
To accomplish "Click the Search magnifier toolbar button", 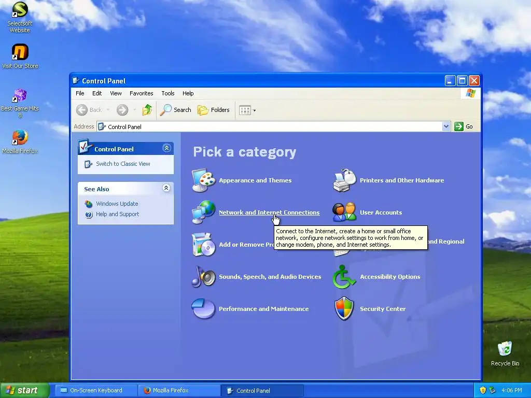I will tap(175, 110).
